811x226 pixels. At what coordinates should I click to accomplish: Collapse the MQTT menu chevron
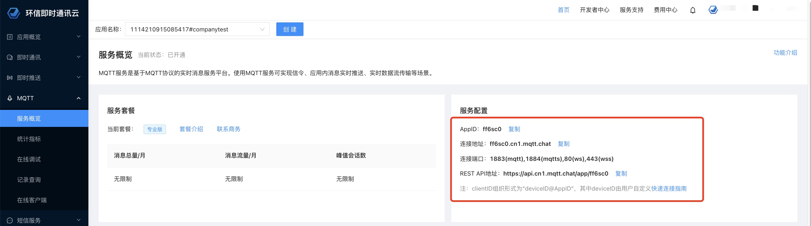(x=79, y=98)
